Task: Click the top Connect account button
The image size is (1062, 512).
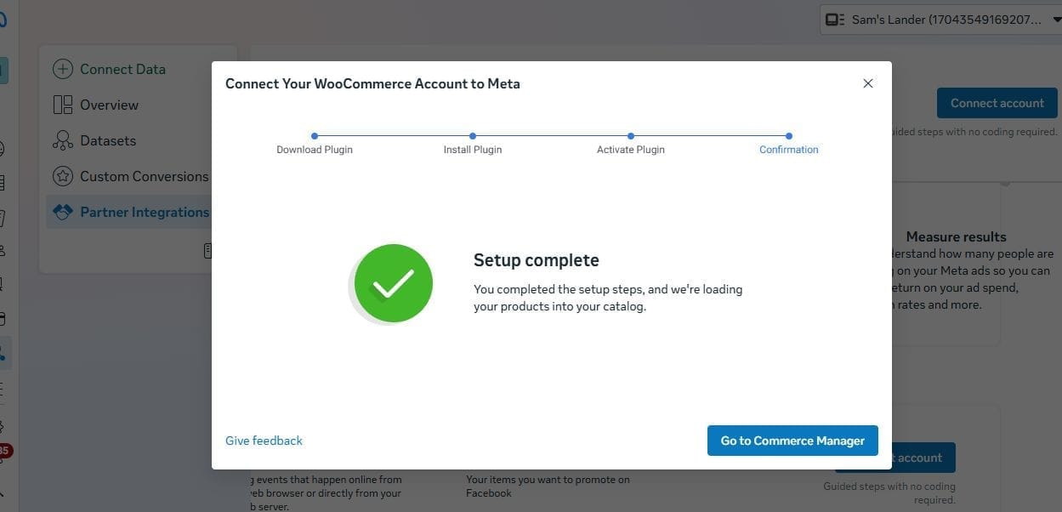Action: (x=997, y=103)
